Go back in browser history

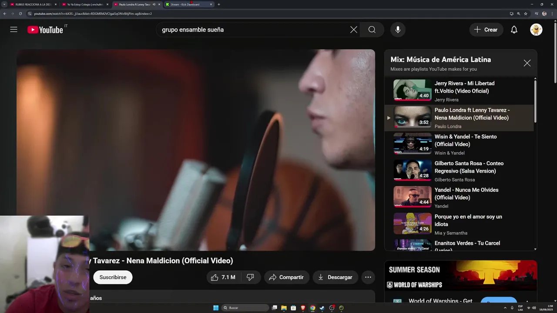pos(4,13)
